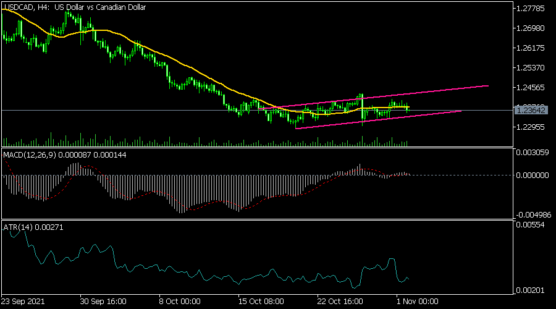This screenshot has width=556, height=309.
Task: Click the 30 Sep 16:00 time label
Action: click(x=103, y=302)
